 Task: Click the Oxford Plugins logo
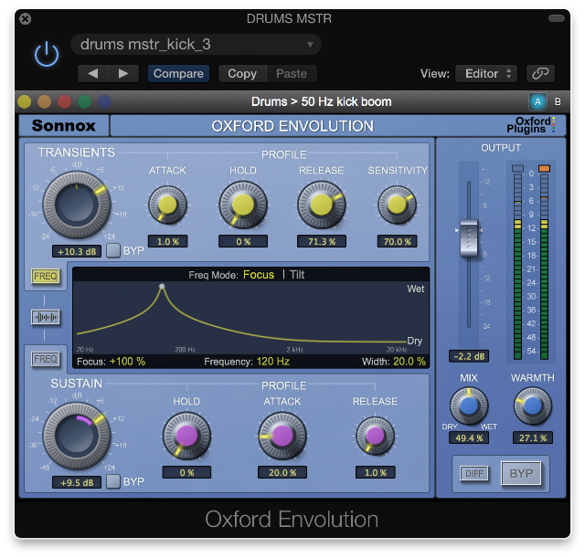[531, 125]
